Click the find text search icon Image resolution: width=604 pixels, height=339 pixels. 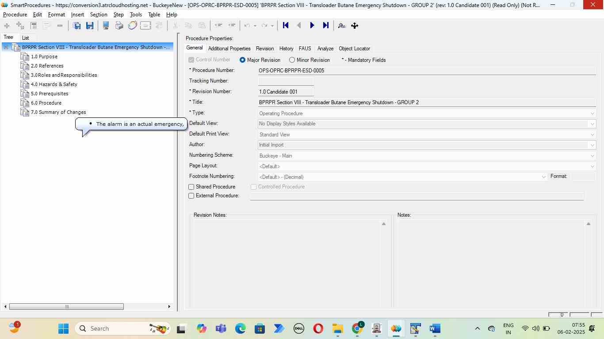tap(341, 26)
